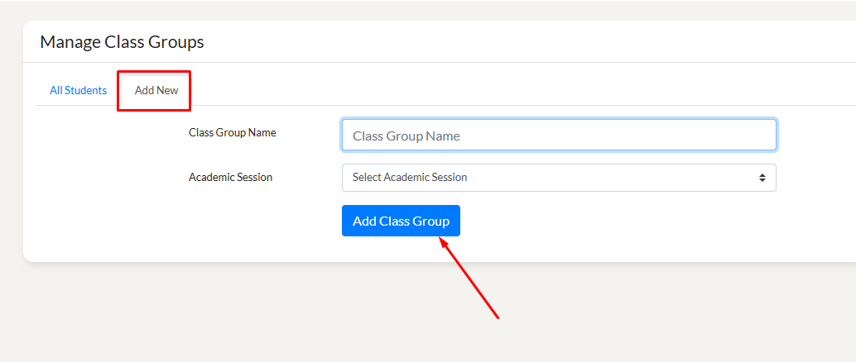Select the Add New tab
856x362 pixels.
(x=156, y=91)
